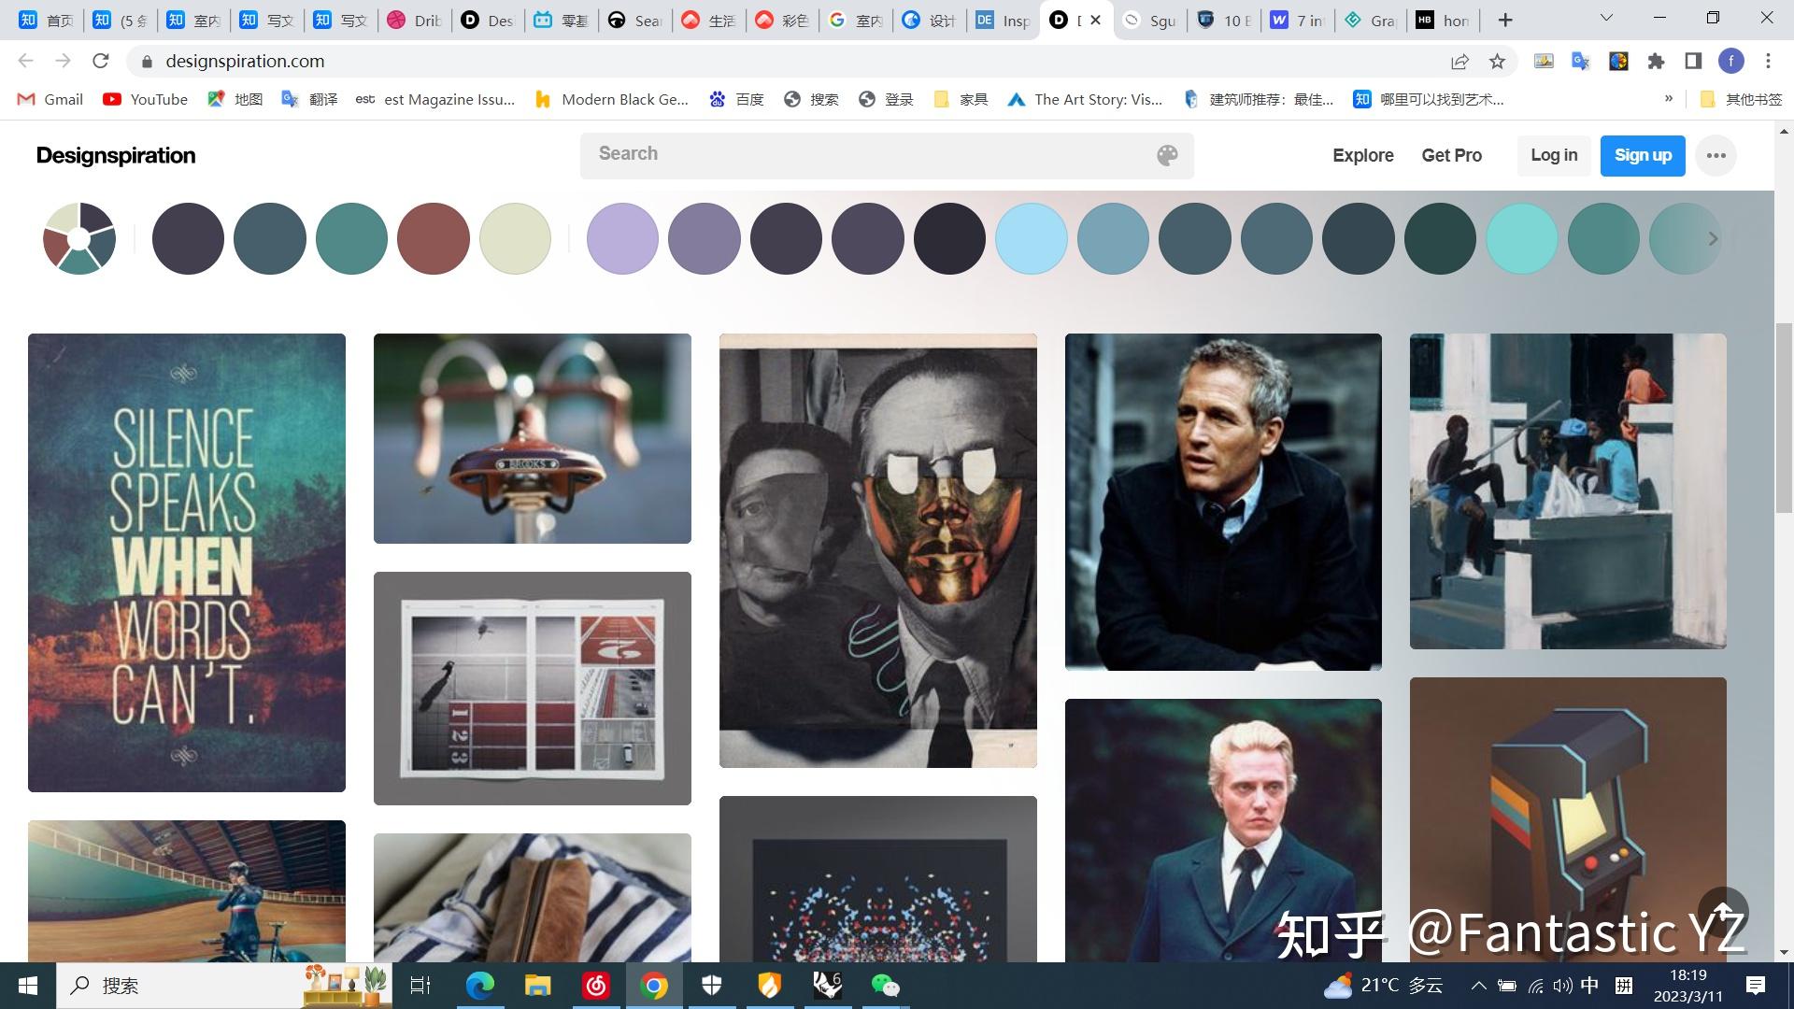Open the Windows Start menu
This screenshot has height=1009, width=1794.
(x=28, y=986)
